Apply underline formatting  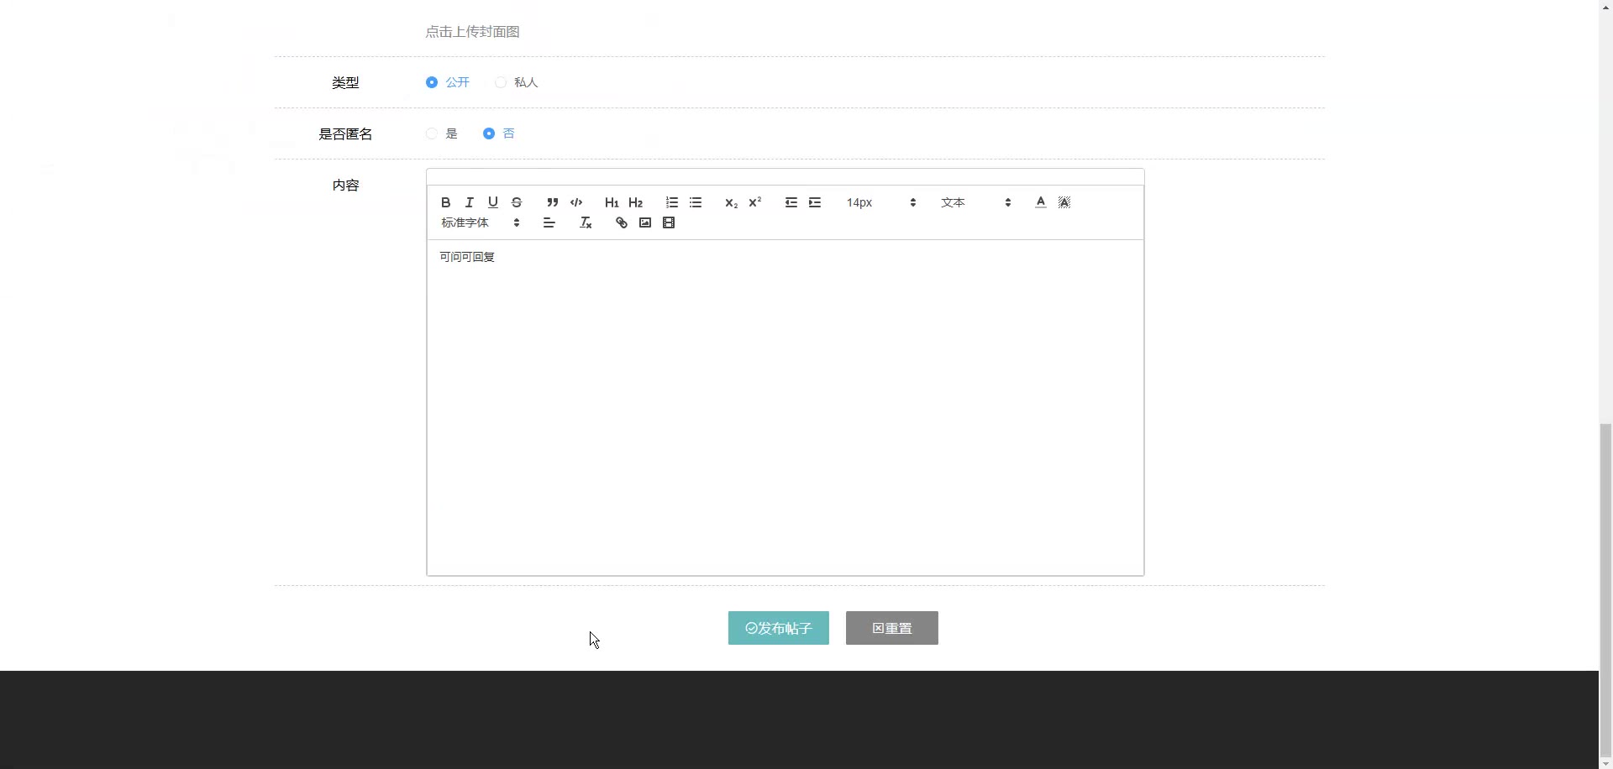[493, 202]
